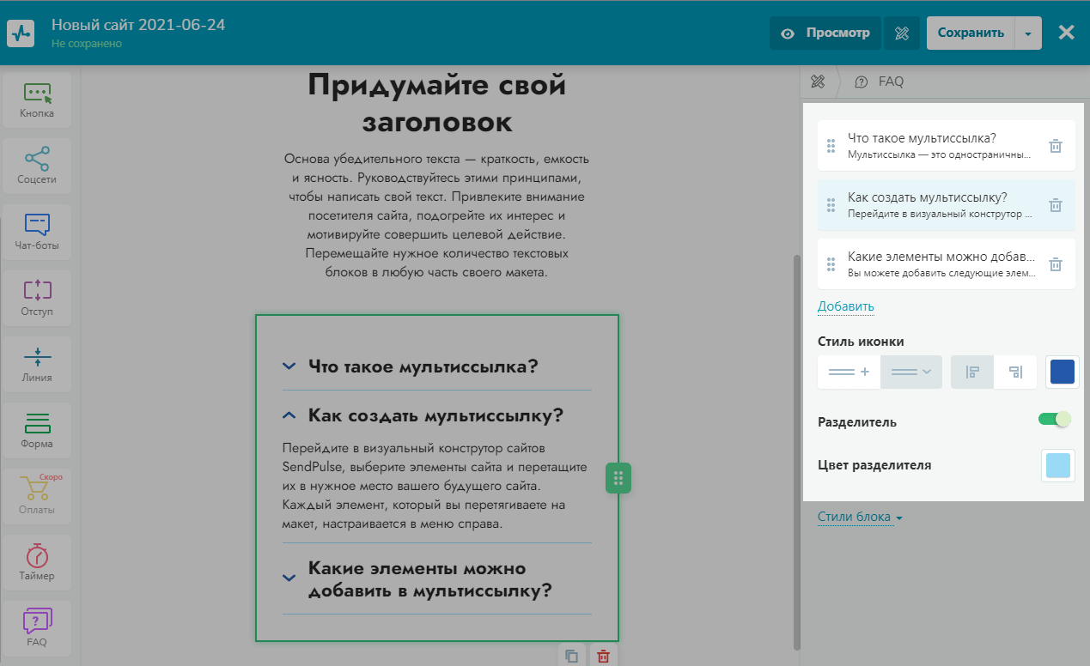Click the Просмотр preview button
1090x666 pixels.
(x=825, y=33)
